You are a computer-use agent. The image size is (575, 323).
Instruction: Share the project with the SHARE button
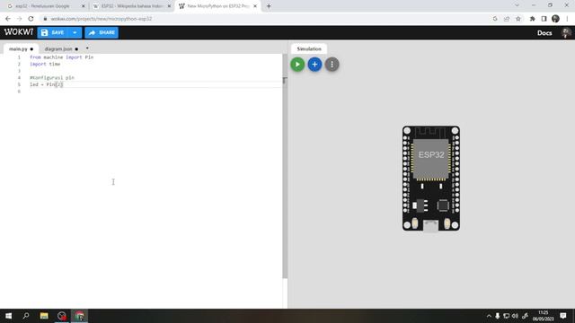coord(102,32)
